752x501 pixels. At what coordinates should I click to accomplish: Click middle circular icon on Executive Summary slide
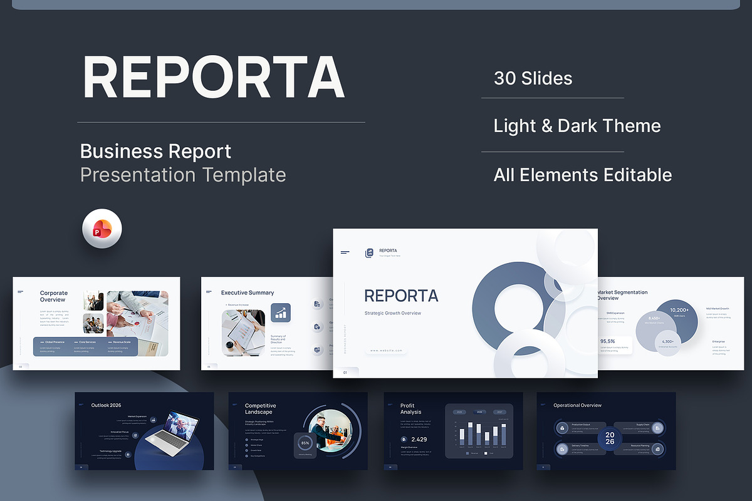coord(318,327)
